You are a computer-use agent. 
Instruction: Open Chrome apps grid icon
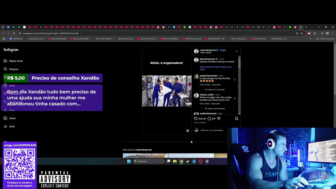point(4,39)
